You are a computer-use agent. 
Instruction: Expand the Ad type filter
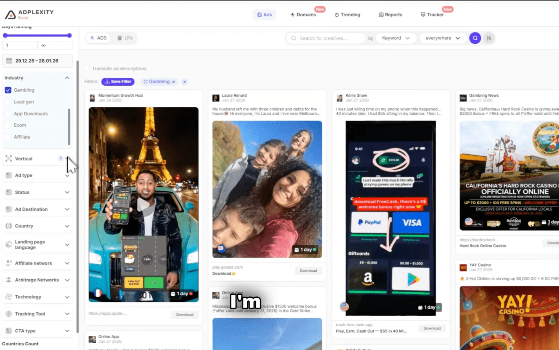coord(67,176)
